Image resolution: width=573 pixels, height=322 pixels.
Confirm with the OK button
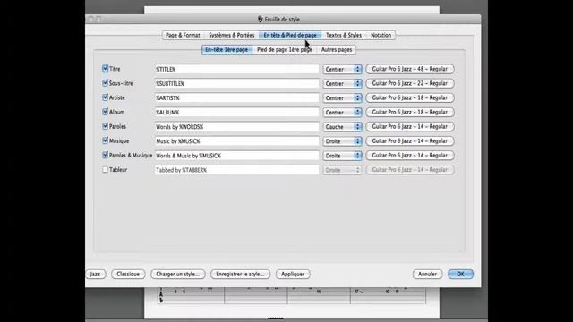(460, 274)
